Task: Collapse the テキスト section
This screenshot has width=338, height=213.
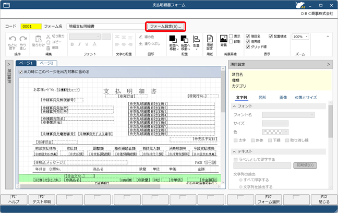Action: (234, 152)
